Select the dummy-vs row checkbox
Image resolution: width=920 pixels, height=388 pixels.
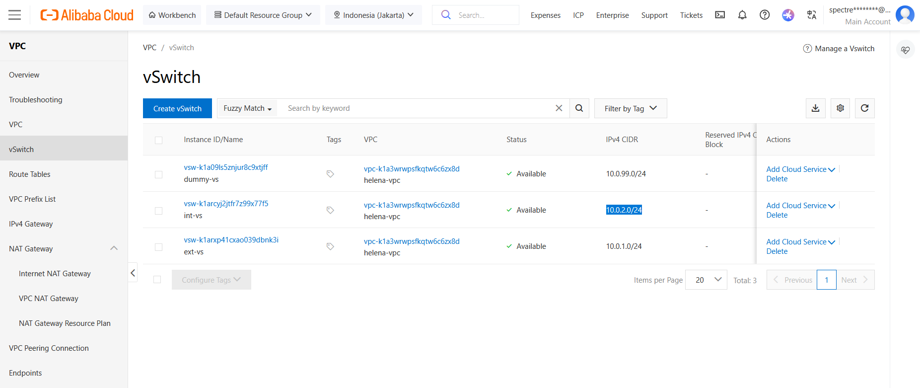point(158,174)
